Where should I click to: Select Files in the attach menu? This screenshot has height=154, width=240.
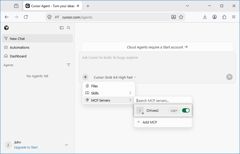(109, 86)
